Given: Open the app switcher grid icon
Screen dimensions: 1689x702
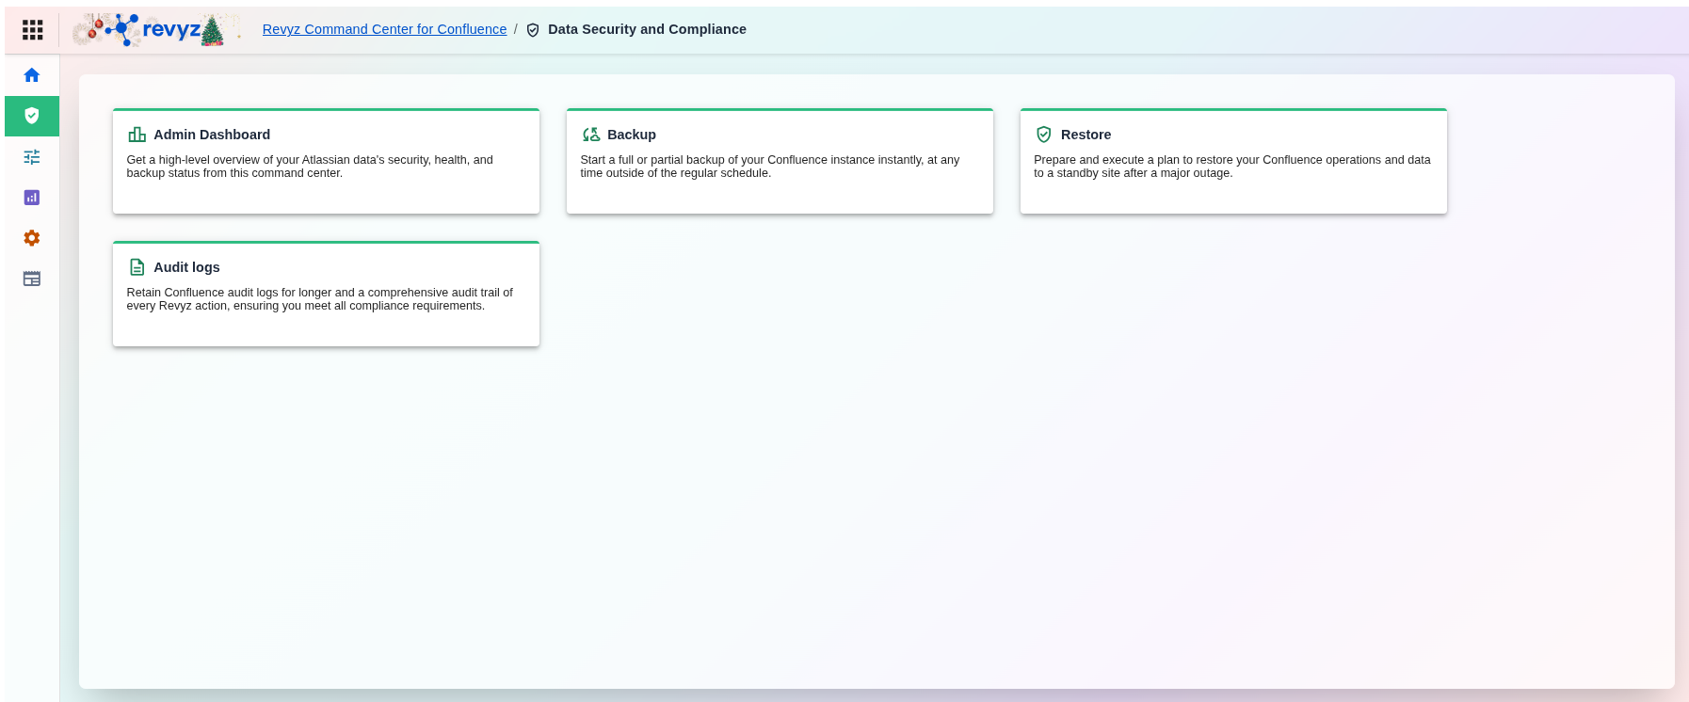Looking at the screenshot, I should point(32,30).
